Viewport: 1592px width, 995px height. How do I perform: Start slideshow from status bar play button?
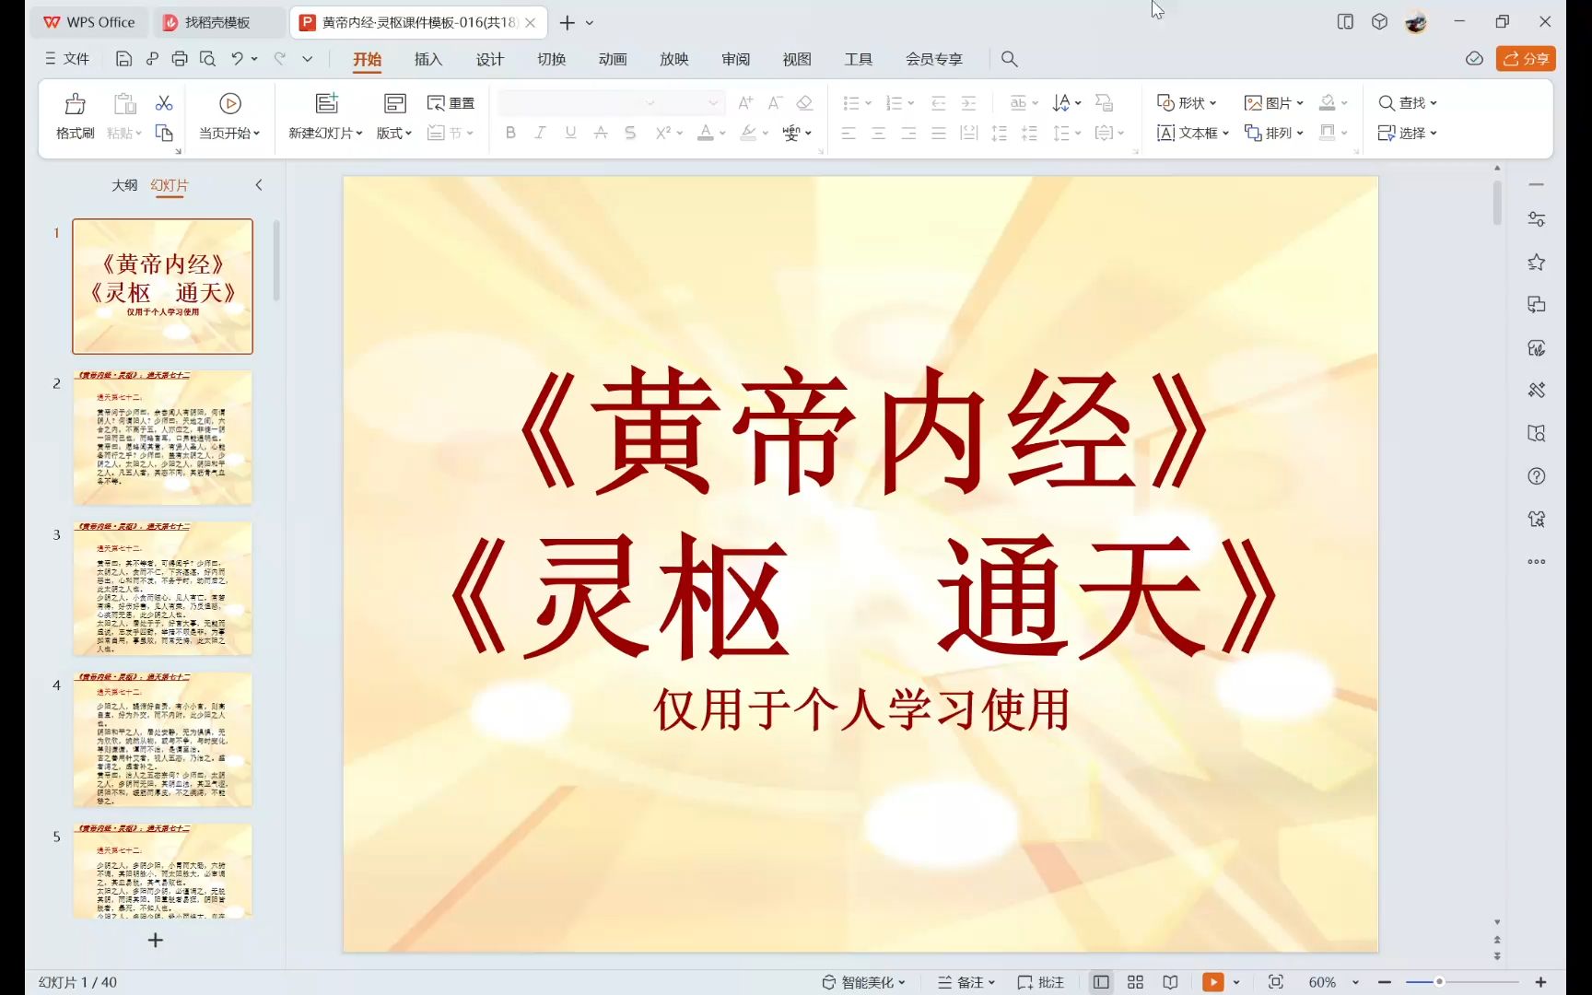(1213, 982)
